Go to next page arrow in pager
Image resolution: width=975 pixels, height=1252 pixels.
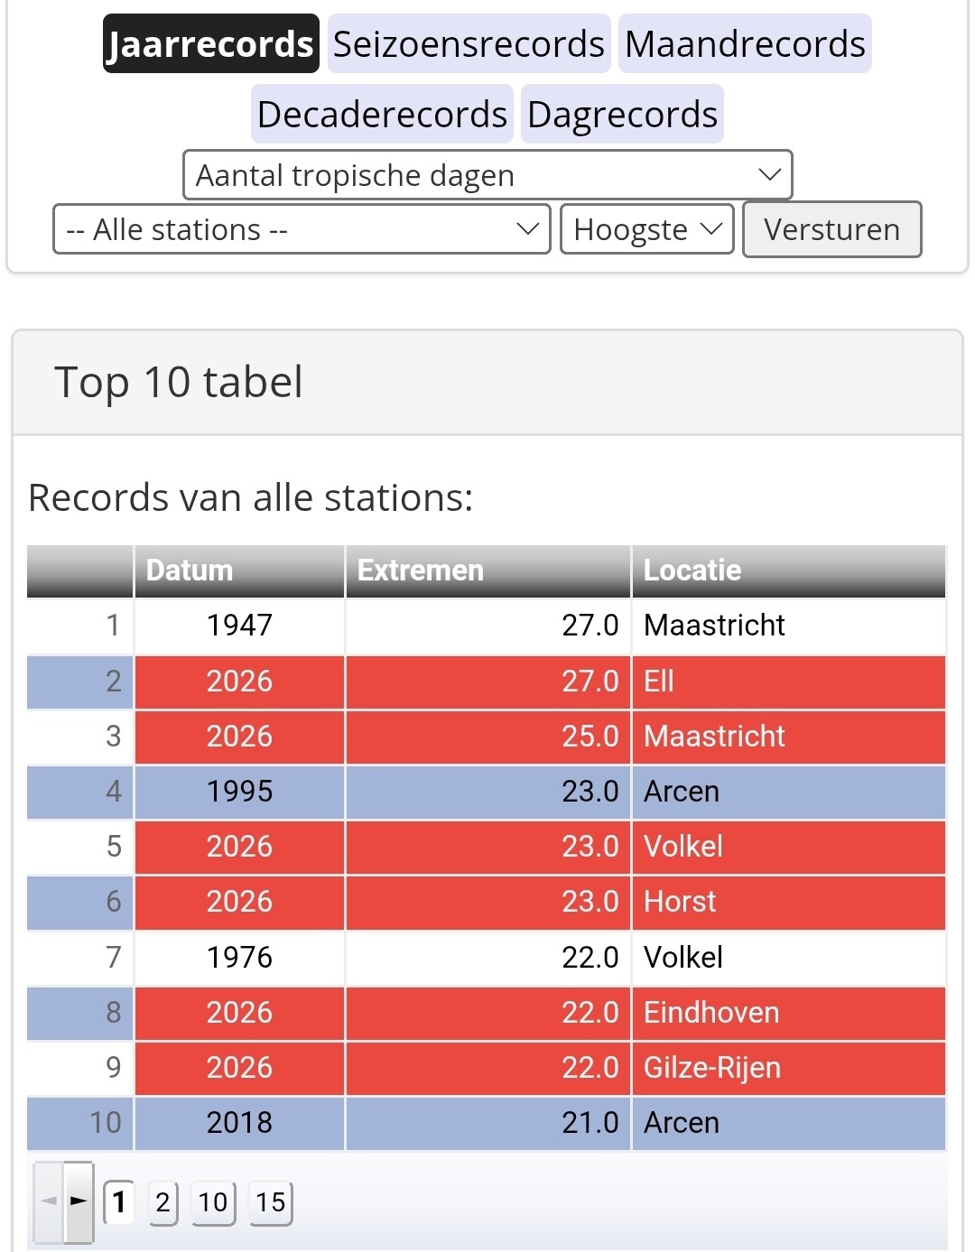click(79, 1201)
